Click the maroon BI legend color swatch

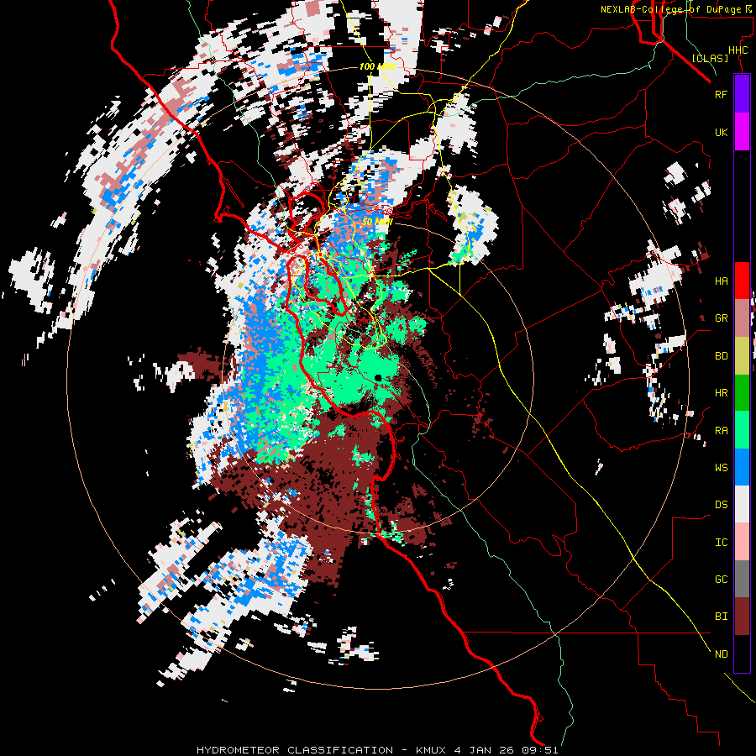click(x=742, y=617)
